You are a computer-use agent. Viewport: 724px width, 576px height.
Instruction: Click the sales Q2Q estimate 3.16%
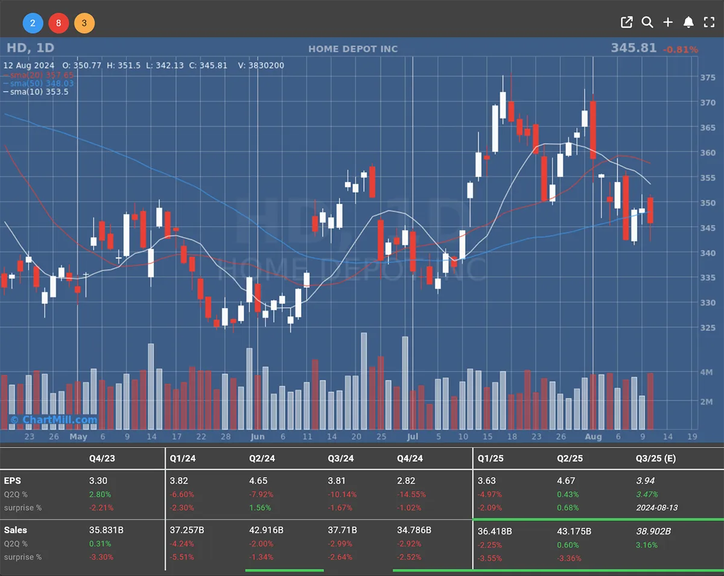pyautogui.click(x=647, y=545)
